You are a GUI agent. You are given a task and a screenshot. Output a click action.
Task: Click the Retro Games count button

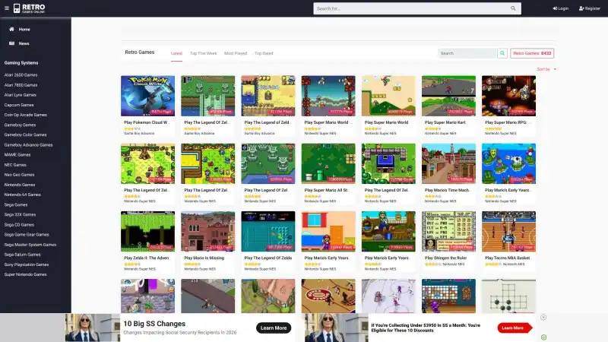(x=532, y=53)
